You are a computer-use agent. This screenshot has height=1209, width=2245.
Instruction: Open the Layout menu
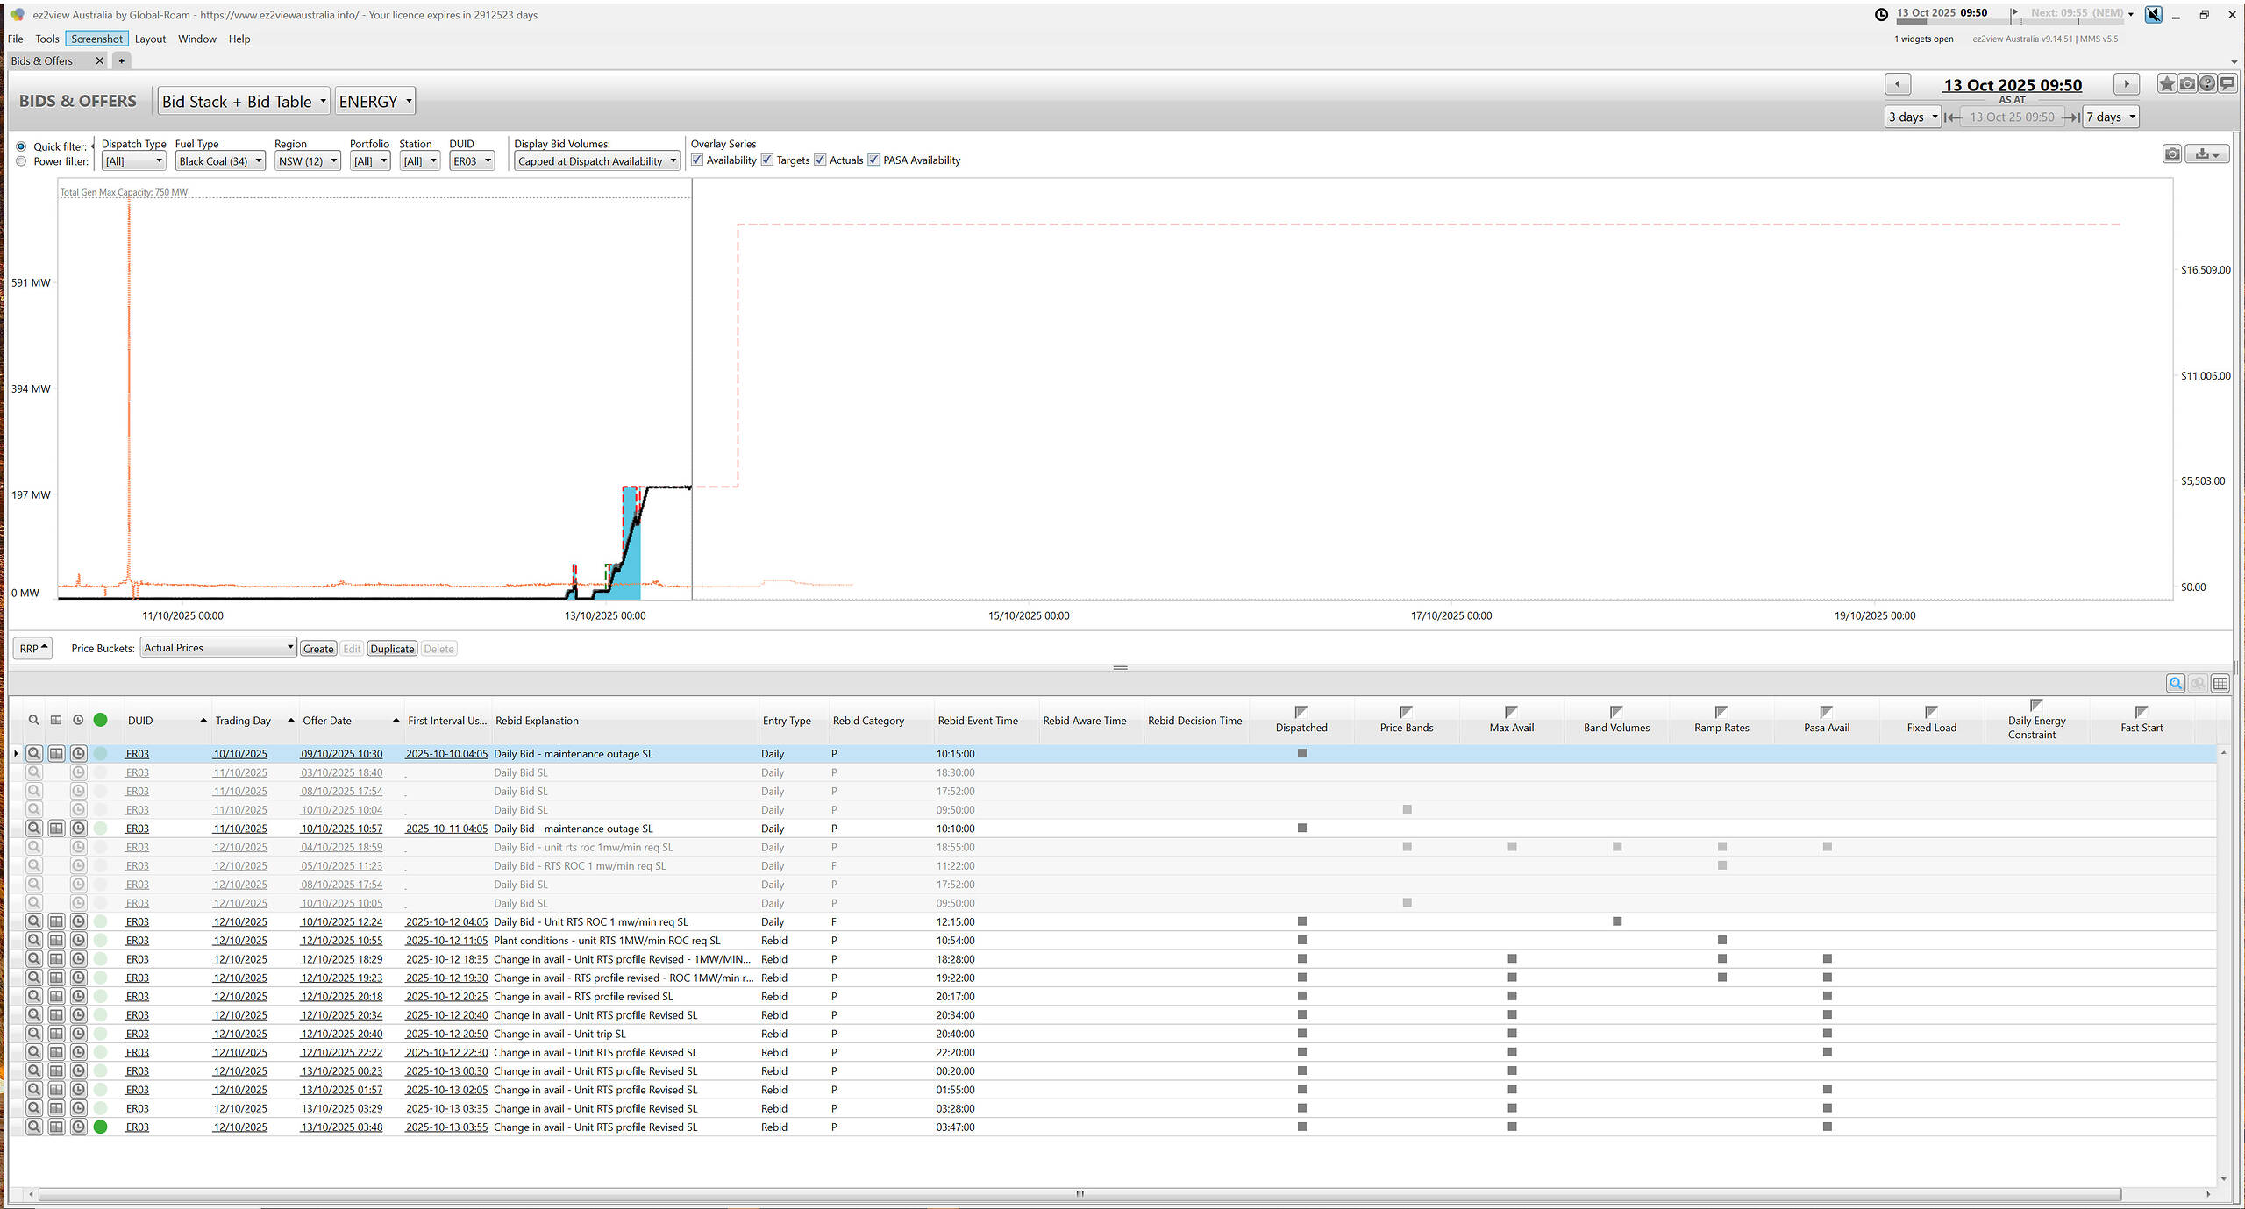pyautogui.click(x=150, y=39)
